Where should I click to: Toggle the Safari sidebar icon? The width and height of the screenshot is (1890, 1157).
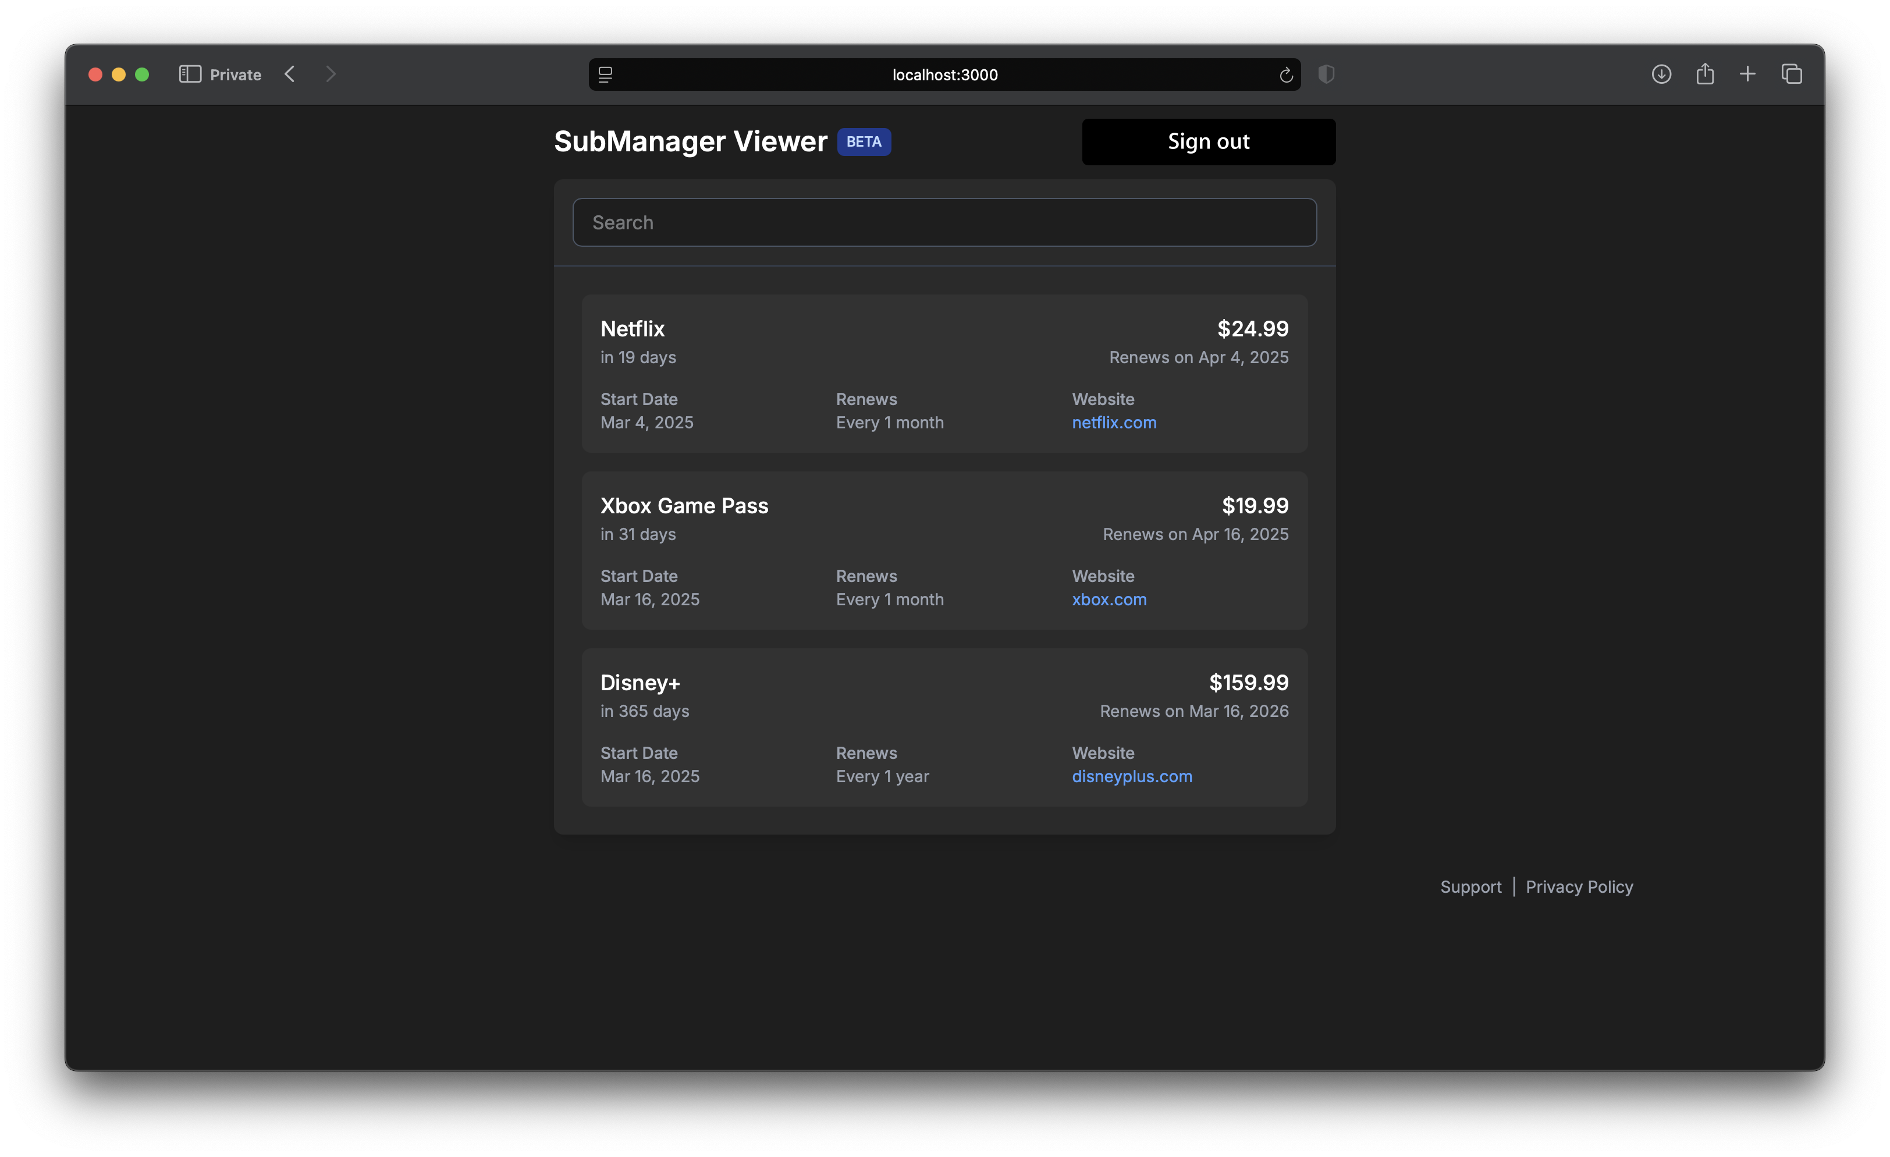coord(190,74)
